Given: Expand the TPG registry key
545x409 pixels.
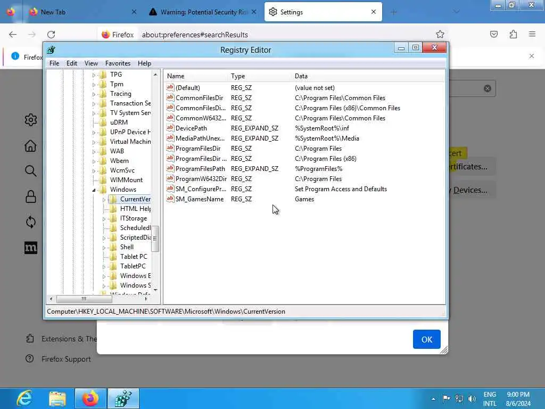Looking at the screenshot, I should pyautogui.click(x=94, y=75).
